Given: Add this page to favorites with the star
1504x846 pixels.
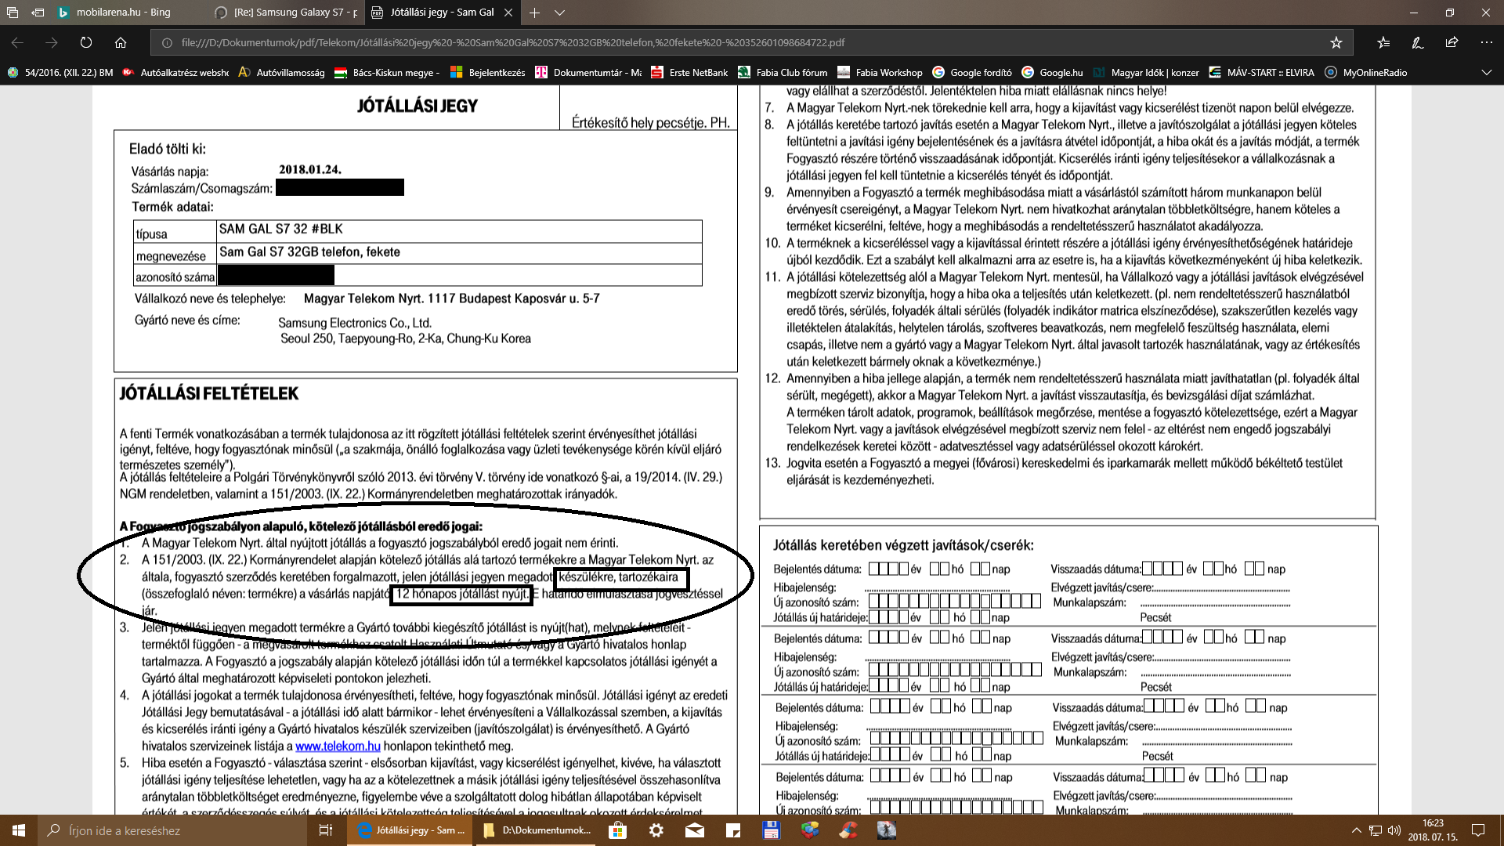Looking at the screenshot, I should tap(1336, 43).
